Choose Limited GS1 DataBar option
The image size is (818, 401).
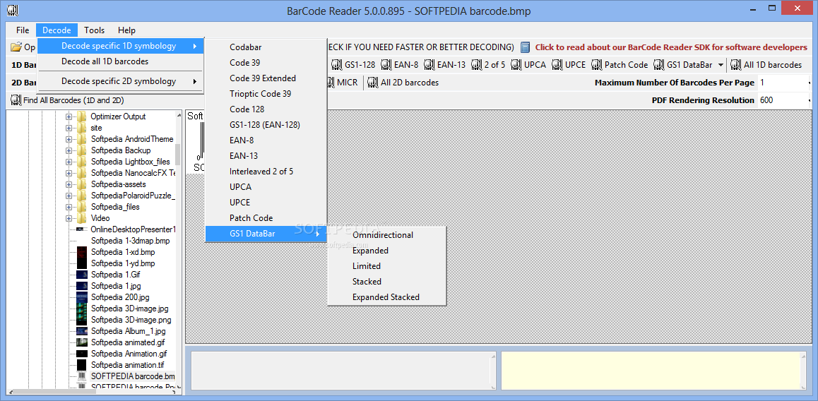(386, 266)
